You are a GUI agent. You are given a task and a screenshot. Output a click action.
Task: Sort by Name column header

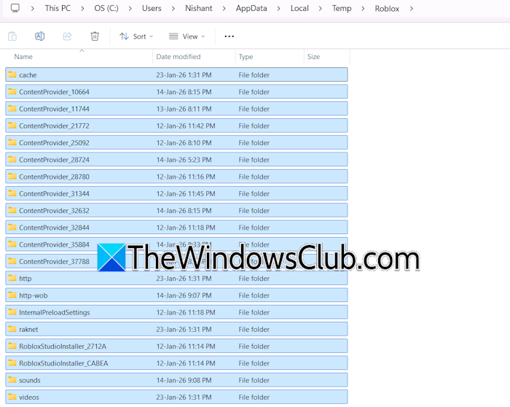[x=23, y=57]
